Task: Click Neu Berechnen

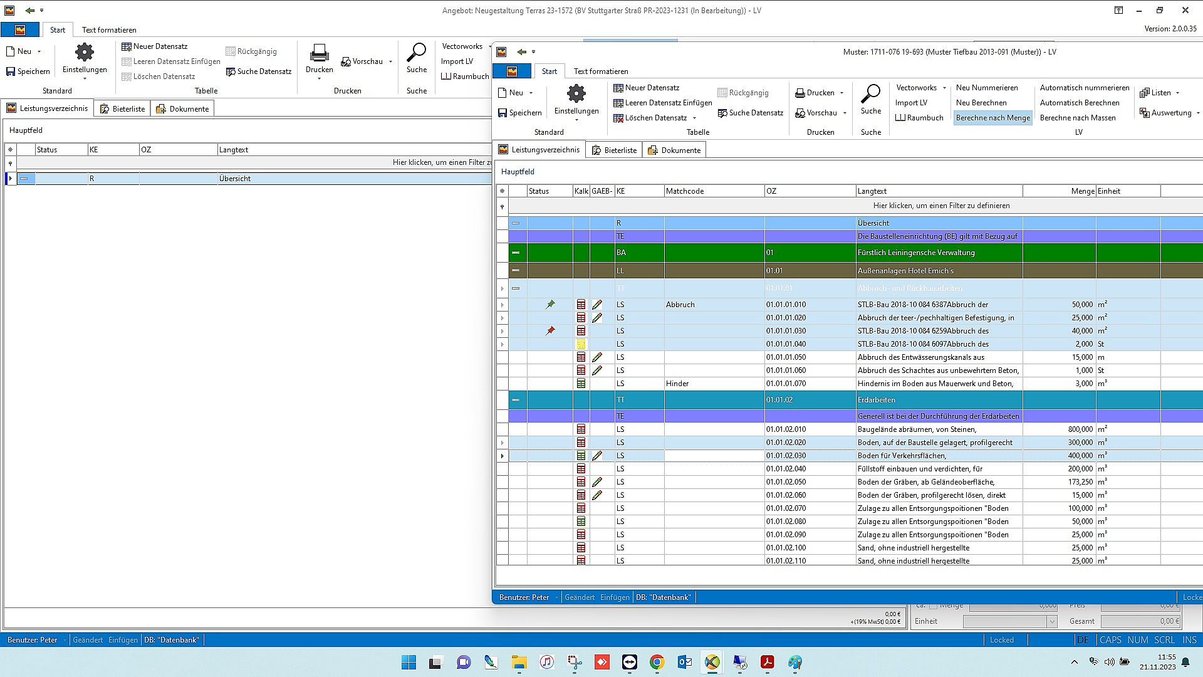Action: coord(981,103)
